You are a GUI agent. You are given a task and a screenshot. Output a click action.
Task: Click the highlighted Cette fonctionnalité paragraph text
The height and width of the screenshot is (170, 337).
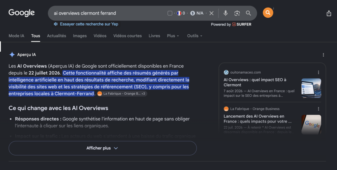point(99,83)
